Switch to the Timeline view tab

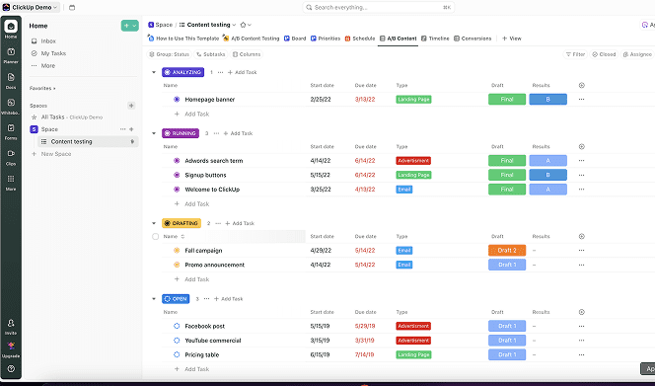pyautogui.click(x=435, y=39)
